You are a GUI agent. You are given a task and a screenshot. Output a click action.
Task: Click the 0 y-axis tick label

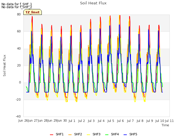coord(20,82)
